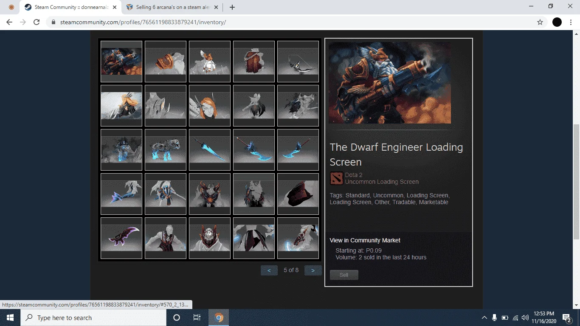Reload the current page
Viewport: 580px width, 326px height.
(x=37, y=22)
